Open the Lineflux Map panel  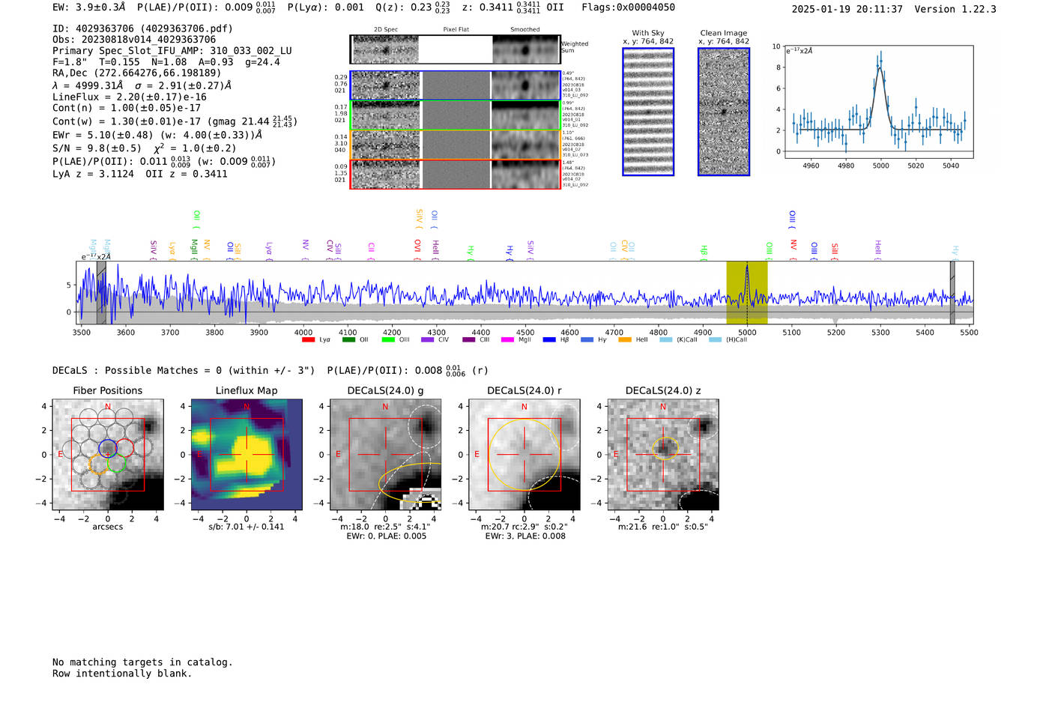point(247,455)
